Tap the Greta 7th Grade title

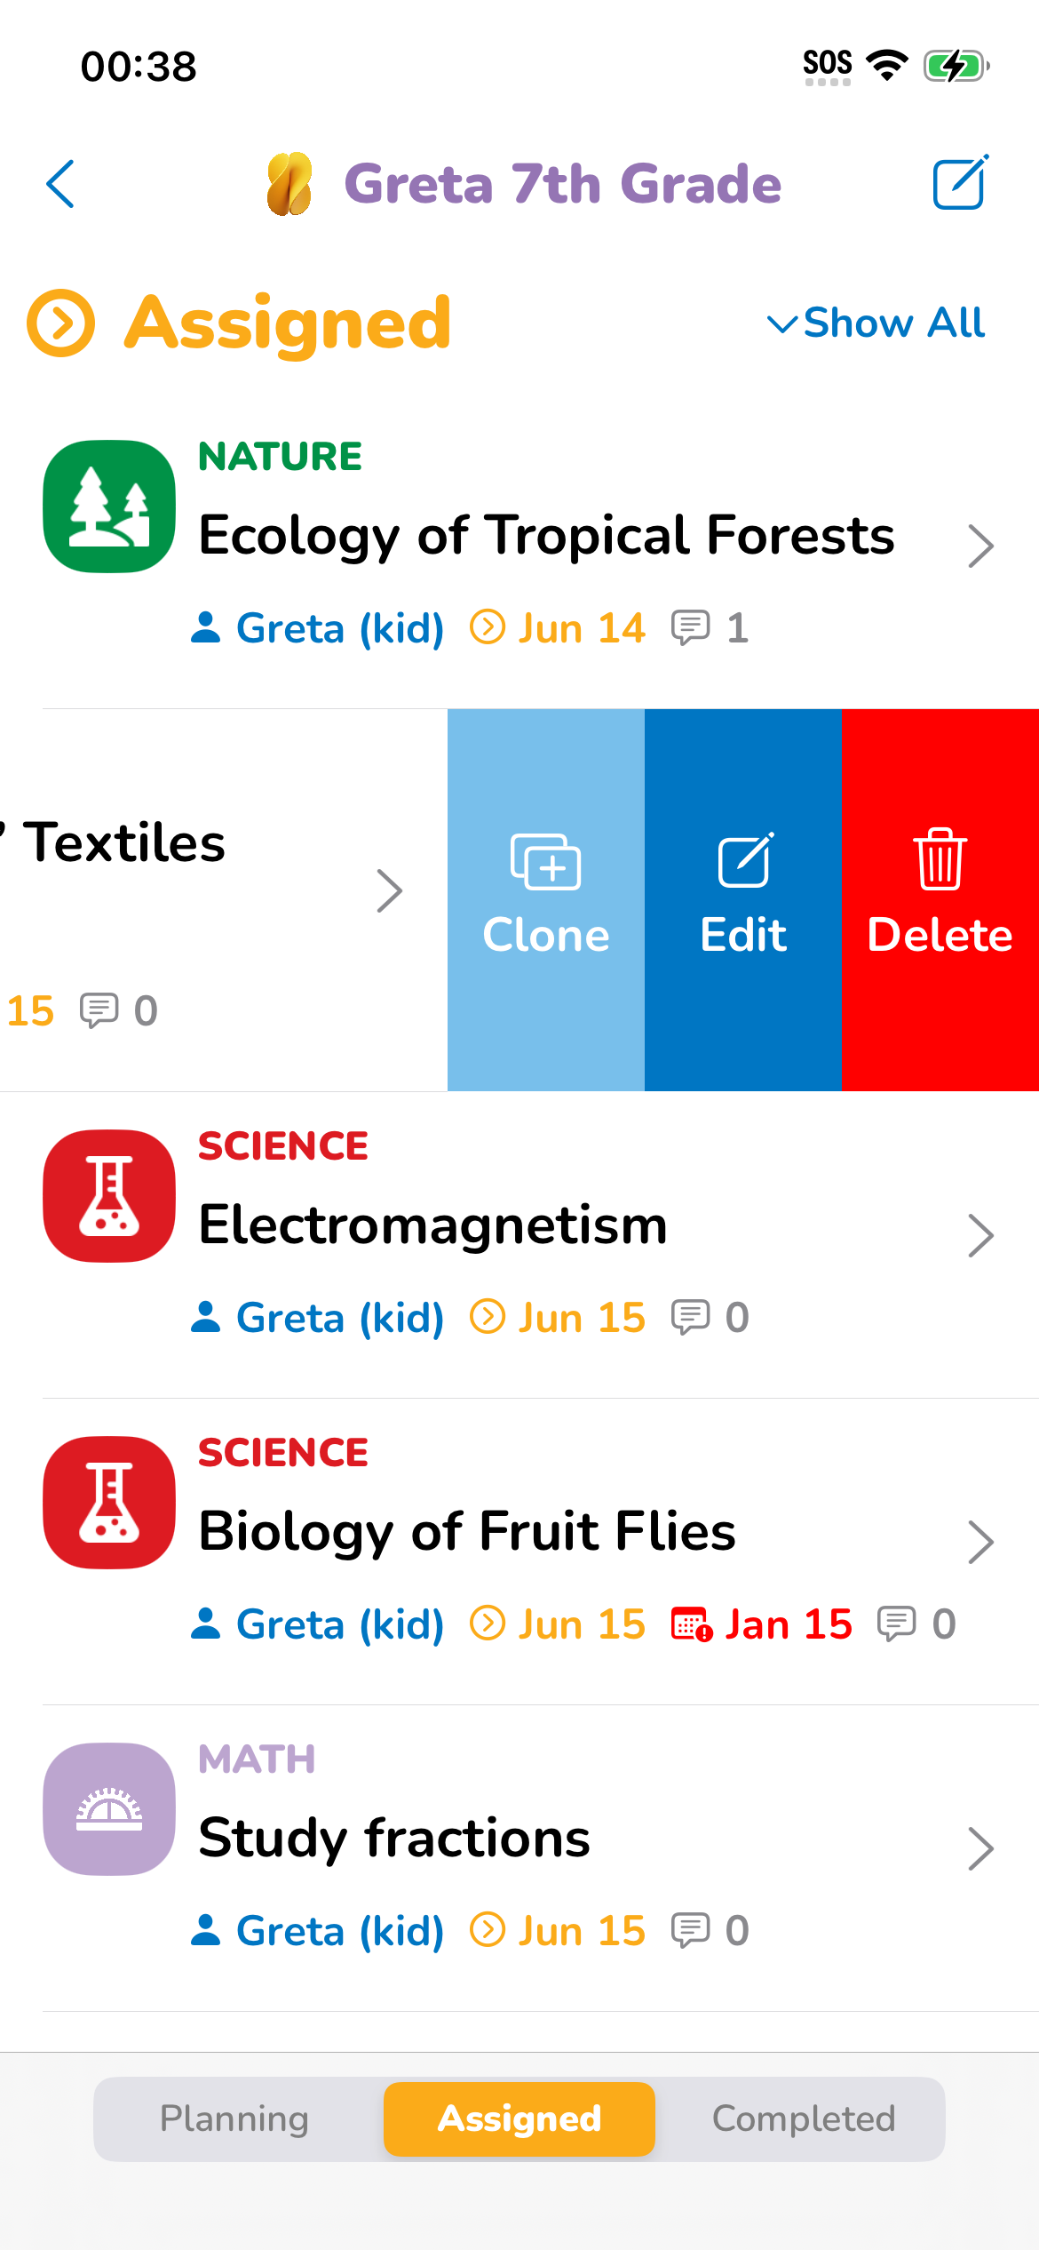[x=562, y=184]
